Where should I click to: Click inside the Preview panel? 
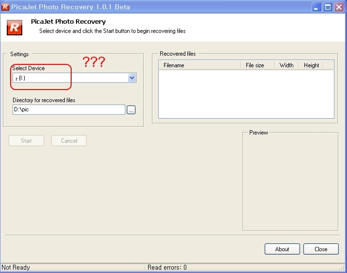pos(290,184)
